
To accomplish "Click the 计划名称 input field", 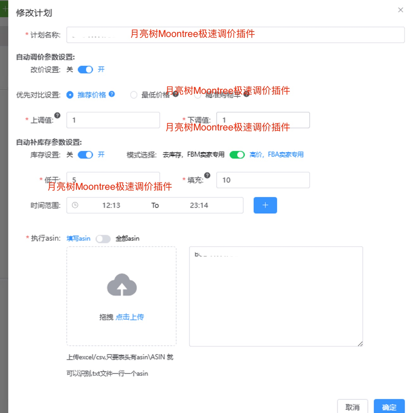I will pos(235,35).
